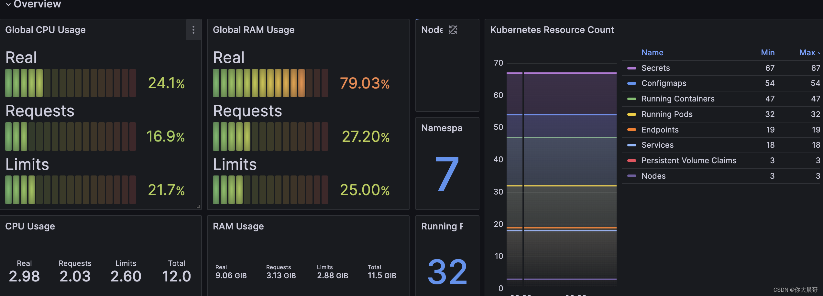Click the RAM Limits bar gauge

tap(270, 190)
